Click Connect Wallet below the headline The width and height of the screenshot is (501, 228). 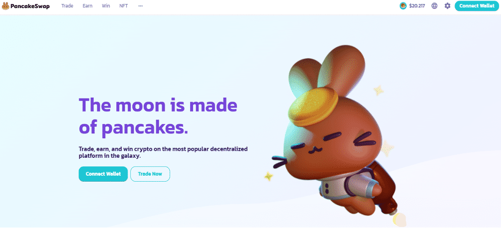pos(103,174)
